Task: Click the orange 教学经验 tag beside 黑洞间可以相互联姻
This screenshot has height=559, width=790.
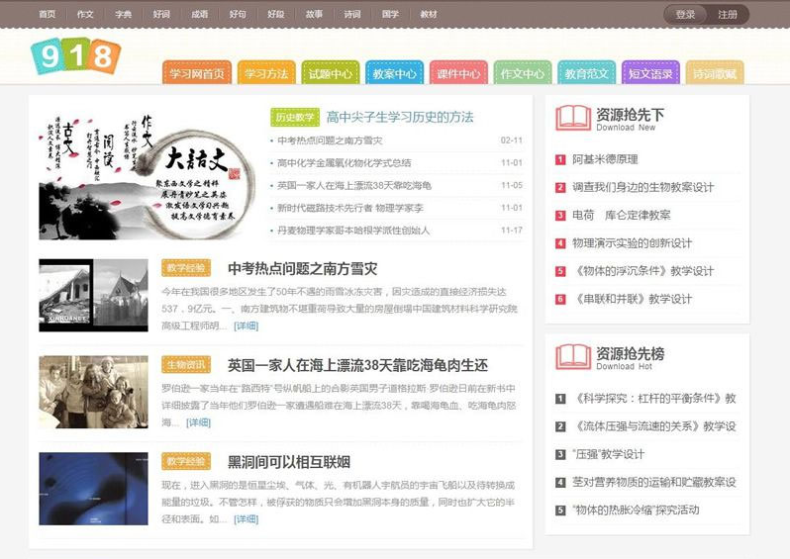Action: pos(186,461)
